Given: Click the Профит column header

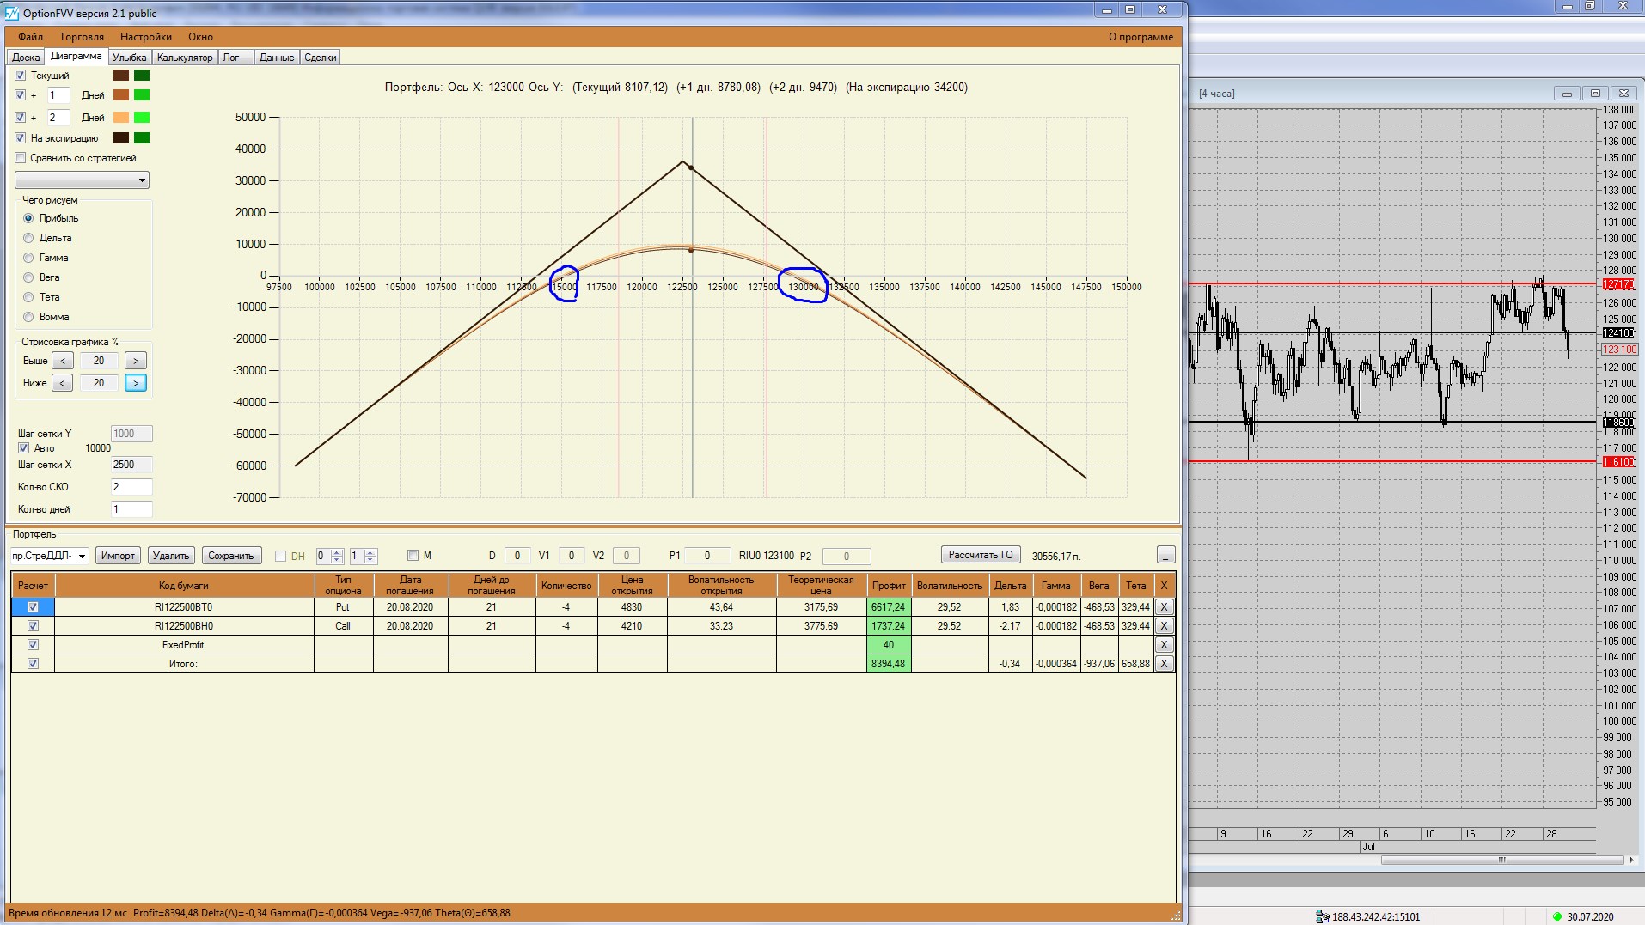Looking at the screenshot, I should tap(889, 586).
